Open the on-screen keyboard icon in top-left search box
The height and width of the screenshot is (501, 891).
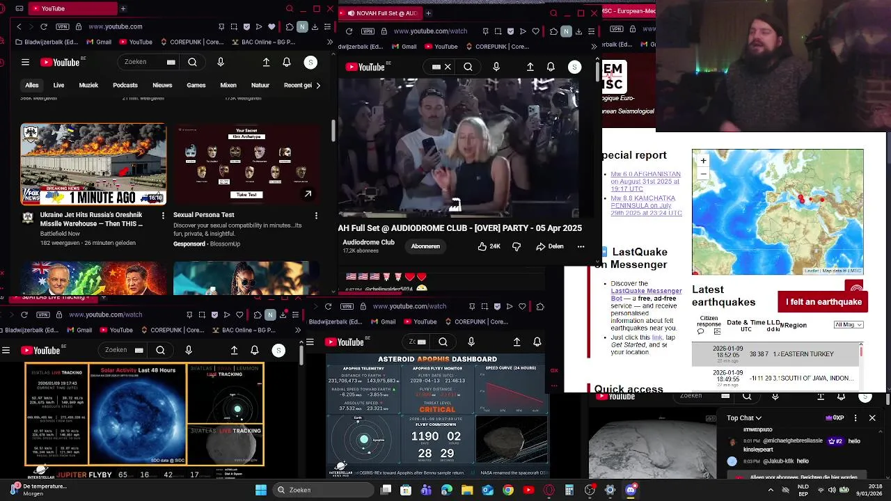[171, 62]
